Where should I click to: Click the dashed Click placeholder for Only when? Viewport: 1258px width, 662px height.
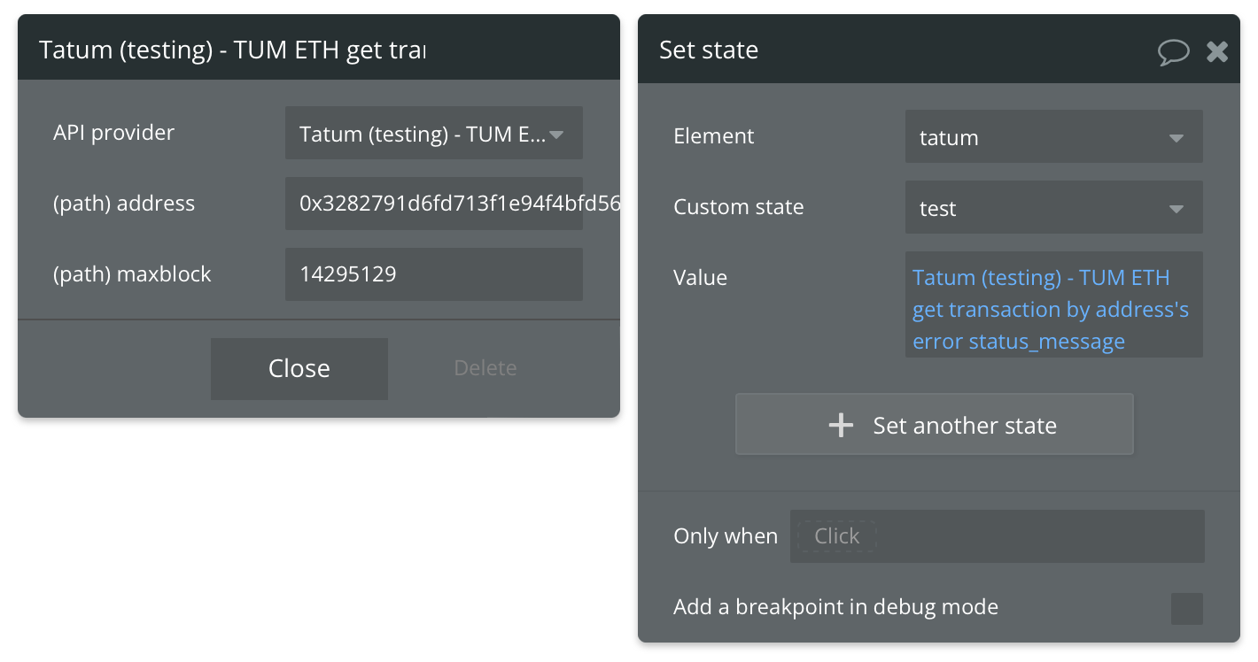[x=836, y=536]
